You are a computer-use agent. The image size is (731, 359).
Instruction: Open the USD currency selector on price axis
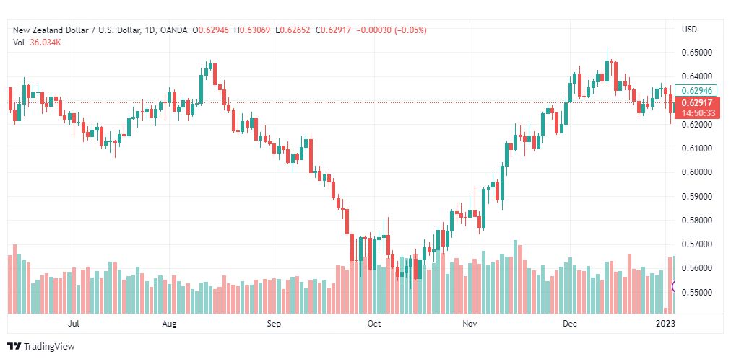click(689, 30)
